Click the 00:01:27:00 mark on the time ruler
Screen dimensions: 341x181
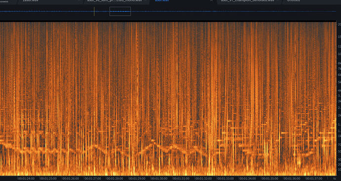[x=92, y=179]
